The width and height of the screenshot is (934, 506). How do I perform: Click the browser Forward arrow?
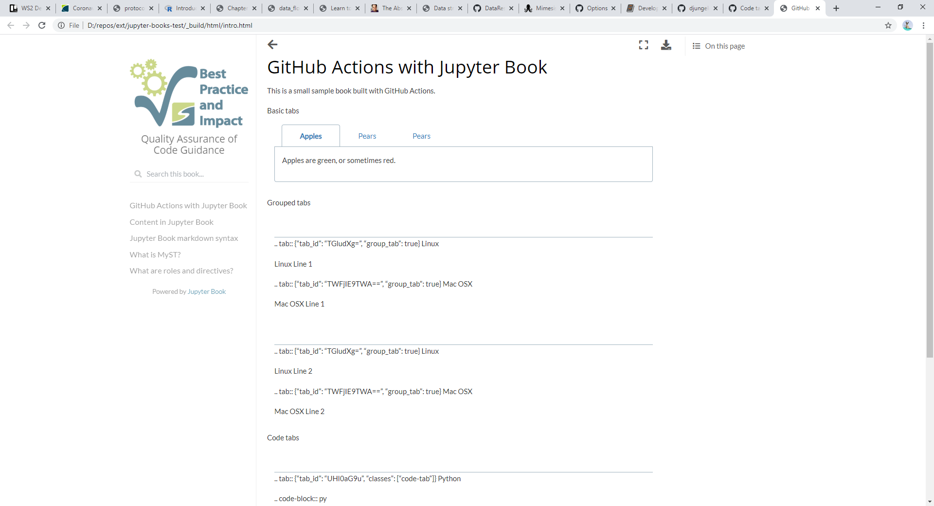(x=26, y=25)
